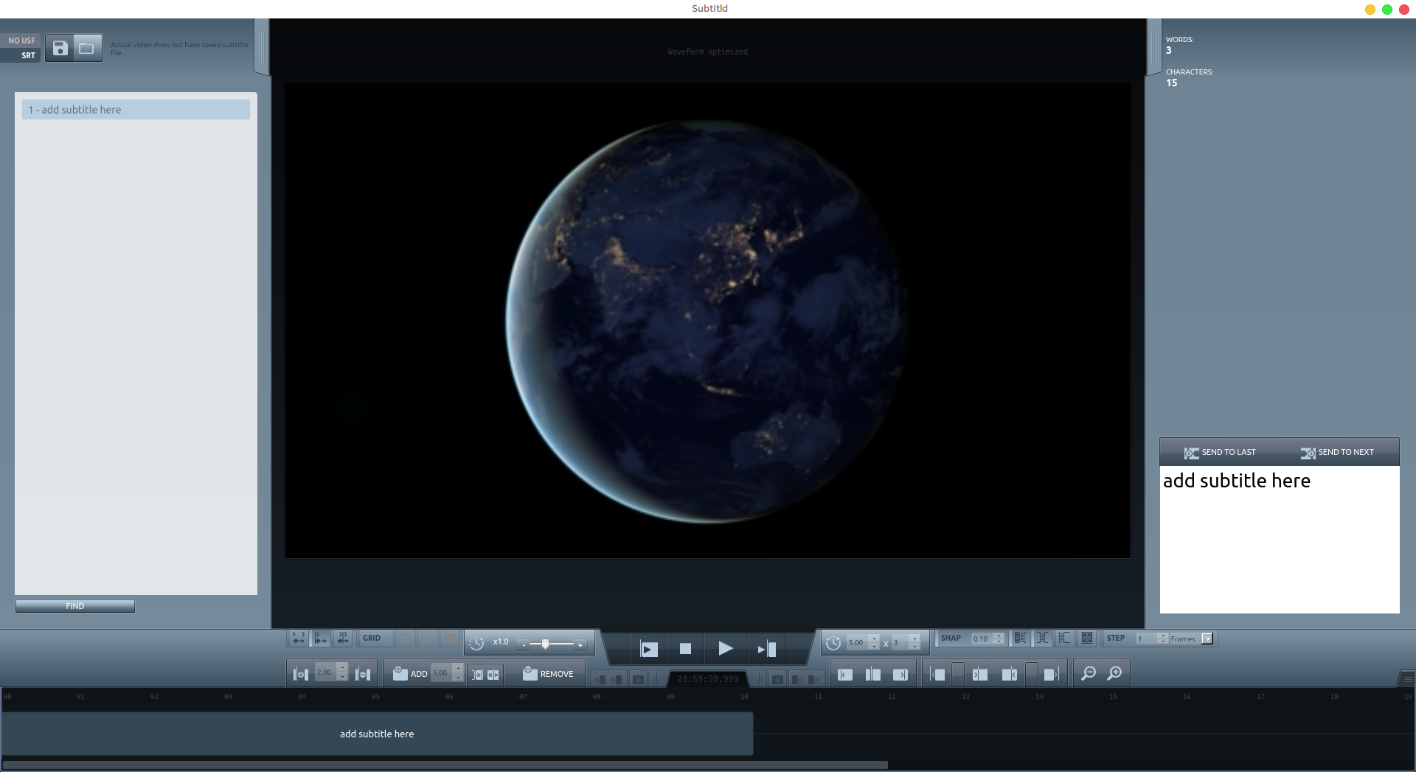Open the Frames step unit dropdown
Screen dimensions: 1416x772
coord(1207,639)
